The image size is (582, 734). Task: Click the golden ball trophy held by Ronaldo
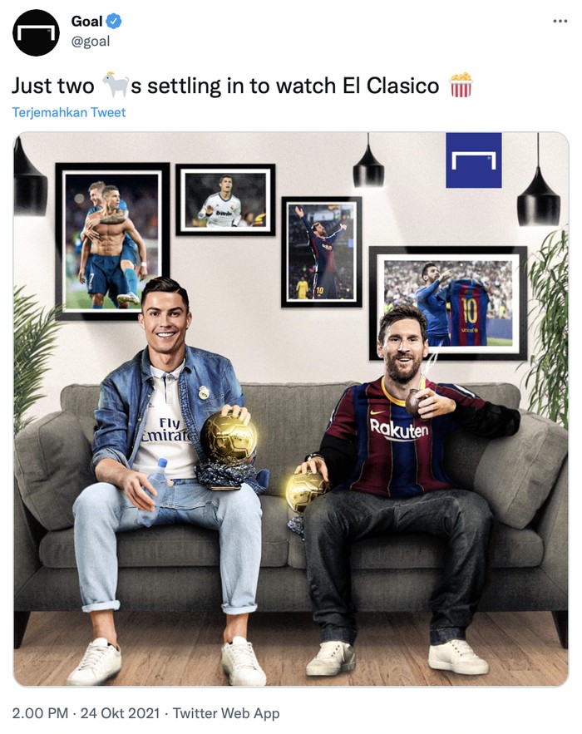point(228,438)
